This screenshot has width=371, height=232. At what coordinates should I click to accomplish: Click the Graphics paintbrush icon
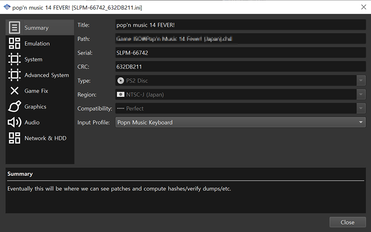coord(14,107)
